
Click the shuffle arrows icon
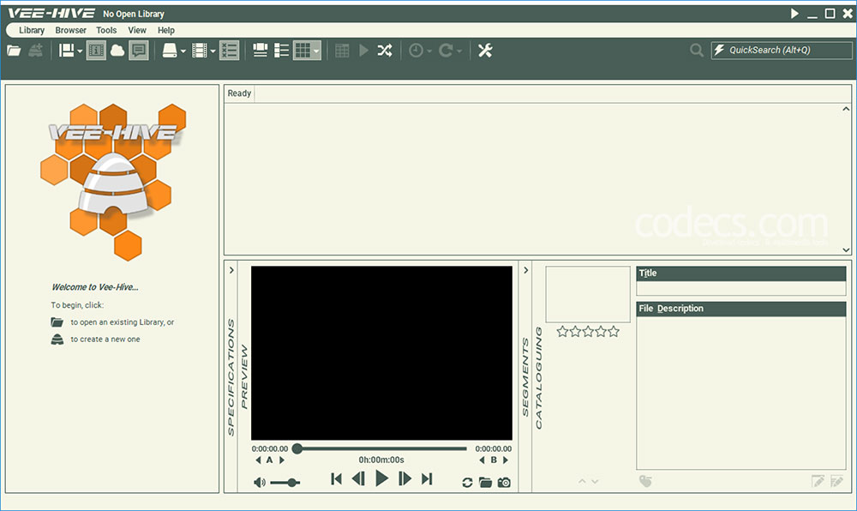pos(385,51)
